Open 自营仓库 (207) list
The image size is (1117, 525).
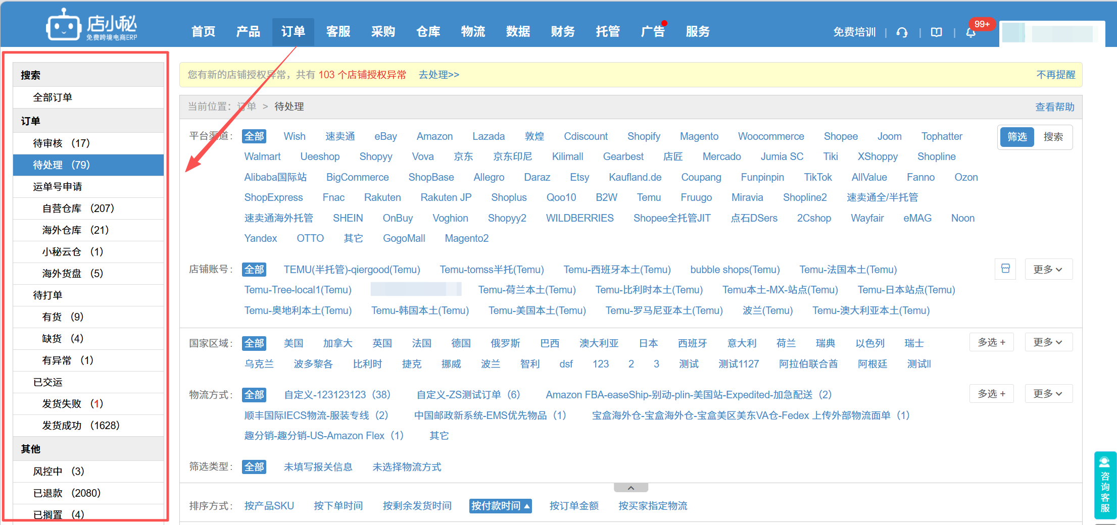tap(88, 208)
